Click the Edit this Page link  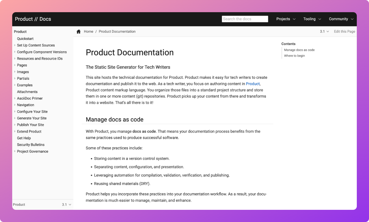pyautogui.click(x=344, y=31)
